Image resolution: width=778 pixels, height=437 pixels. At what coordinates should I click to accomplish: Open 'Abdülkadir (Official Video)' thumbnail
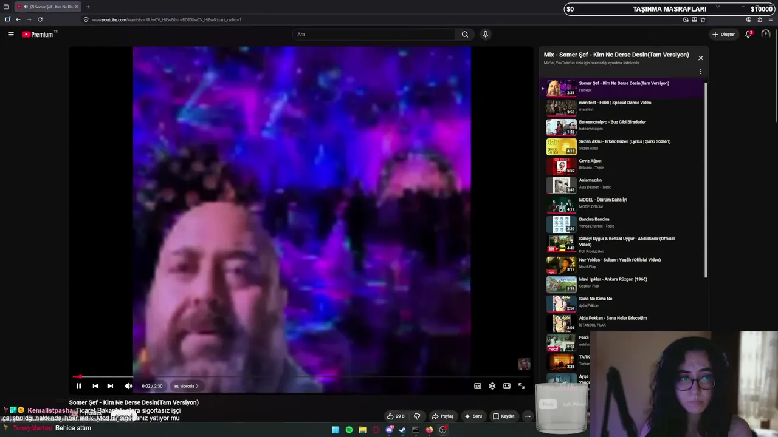click(561, 245)
